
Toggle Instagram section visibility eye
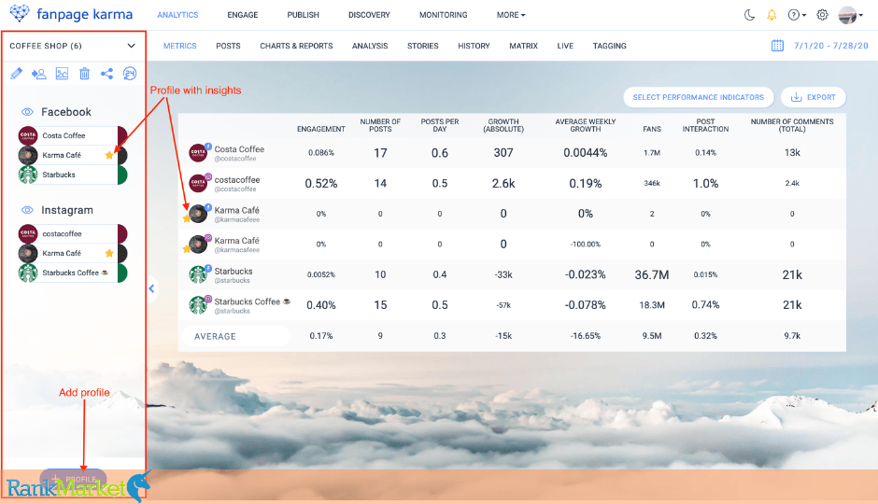27,210
